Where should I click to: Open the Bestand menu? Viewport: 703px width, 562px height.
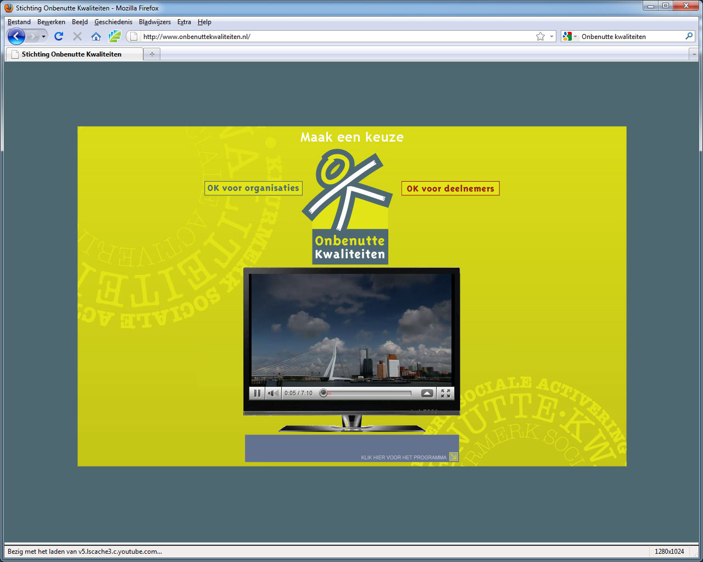pos(19,22)
